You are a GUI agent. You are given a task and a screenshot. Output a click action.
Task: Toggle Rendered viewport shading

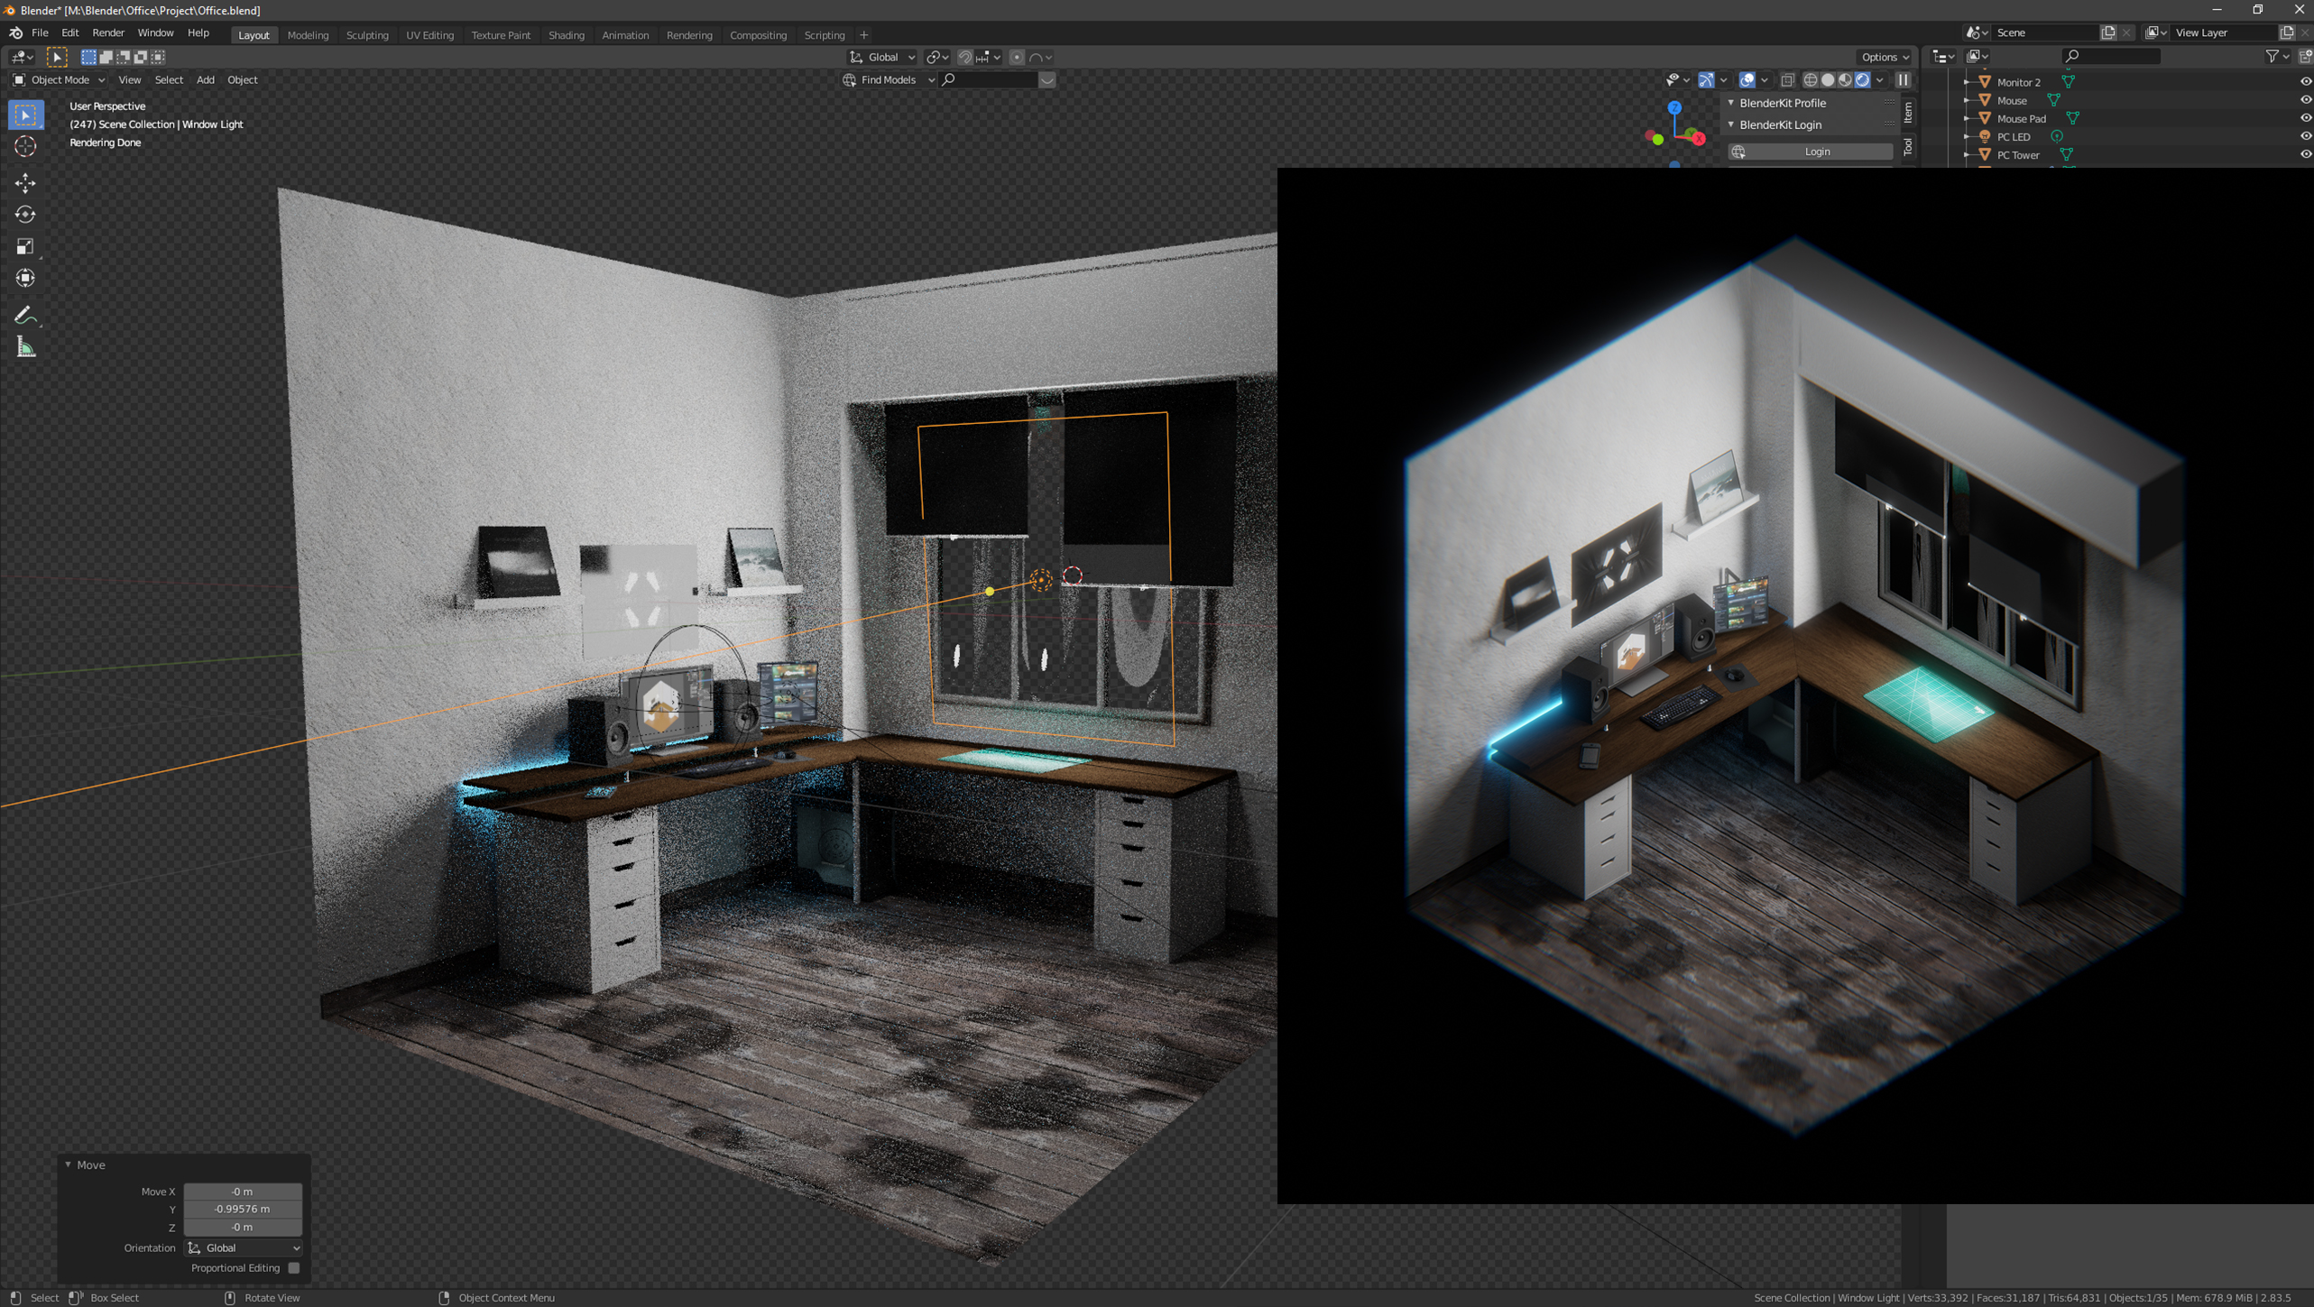pos(1863,79)
